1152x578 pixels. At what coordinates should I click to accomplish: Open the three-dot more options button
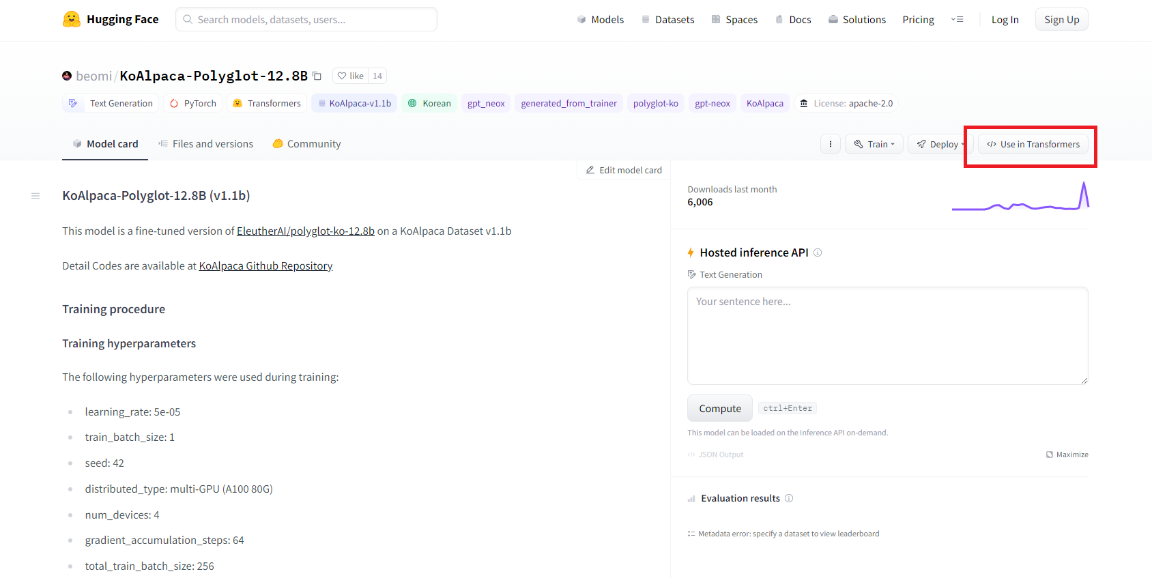coord(830,144)
